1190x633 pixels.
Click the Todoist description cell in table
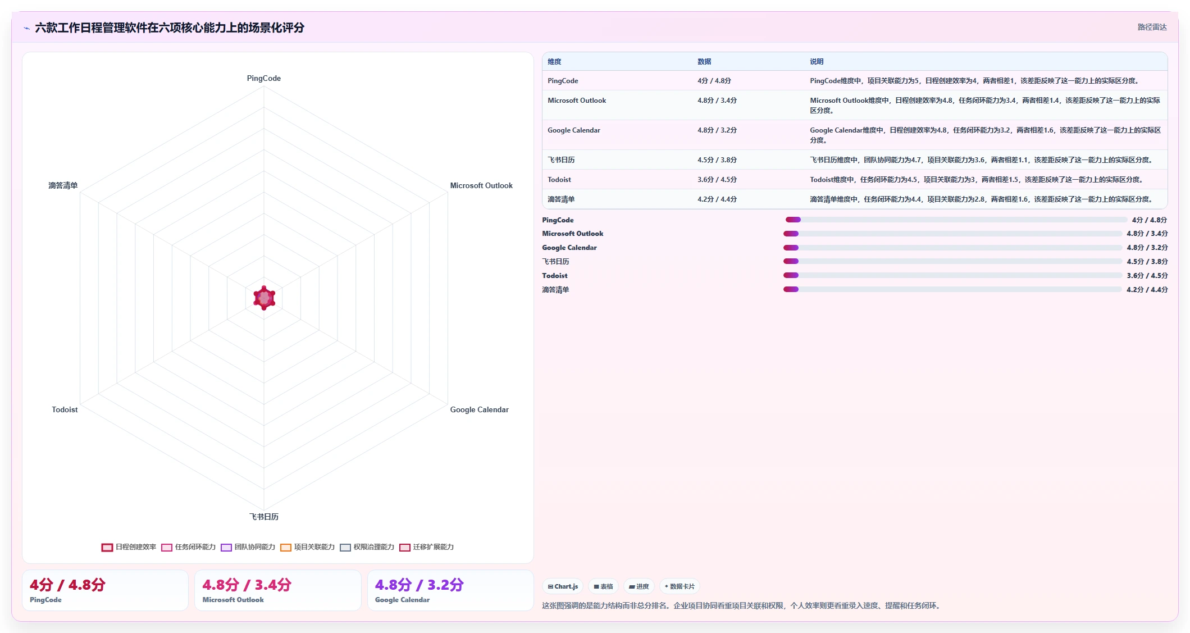point(977,180)
